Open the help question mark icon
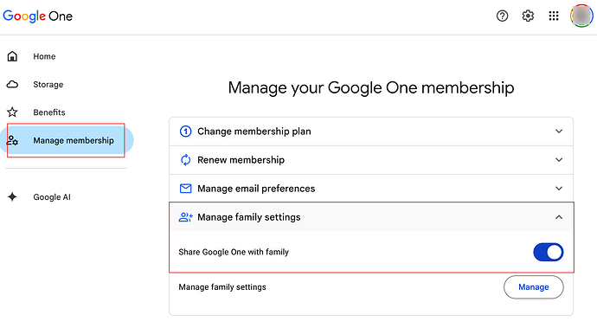This screenshot has width=597, height=321. (x=502, y=16)
